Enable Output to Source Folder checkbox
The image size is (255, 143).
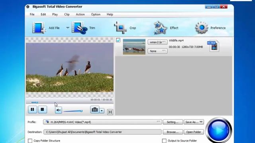pyautogui.click(x=164, y=141)
